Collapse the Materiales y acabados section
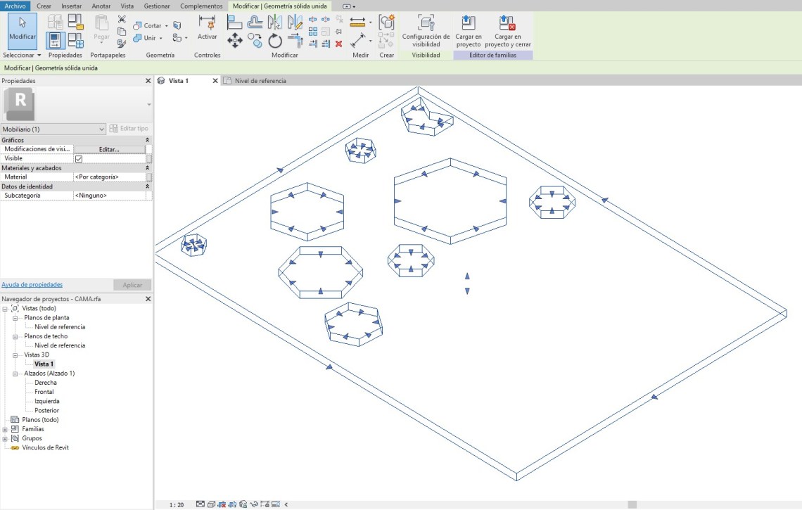802x510 pixels. point(147,169)
